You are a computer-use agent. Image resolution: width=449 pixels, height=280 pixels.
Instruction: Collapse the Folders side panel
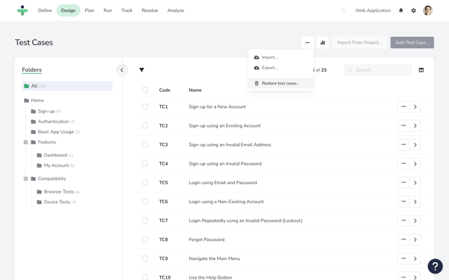122,70
